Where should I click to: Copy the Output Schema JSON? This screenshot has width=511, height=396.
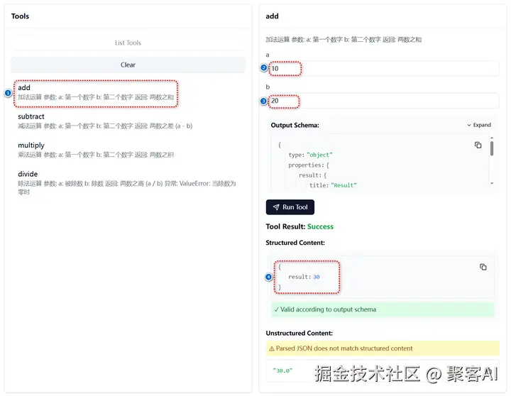pos(478,145)
